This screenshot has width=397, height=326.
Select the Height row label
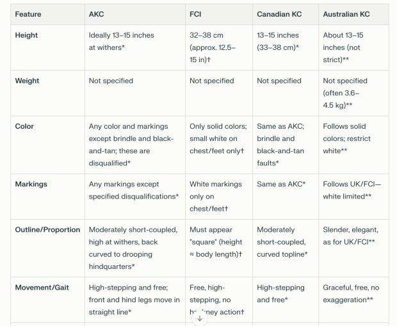pyautogui.click(x=27, y=35)
